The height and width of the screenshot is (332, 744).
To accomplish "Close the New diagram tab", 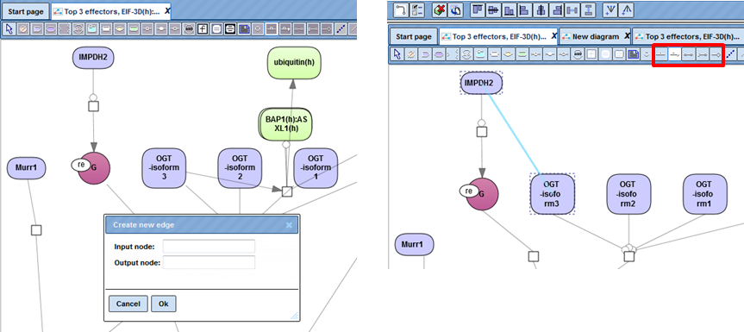I will point(627,36).
